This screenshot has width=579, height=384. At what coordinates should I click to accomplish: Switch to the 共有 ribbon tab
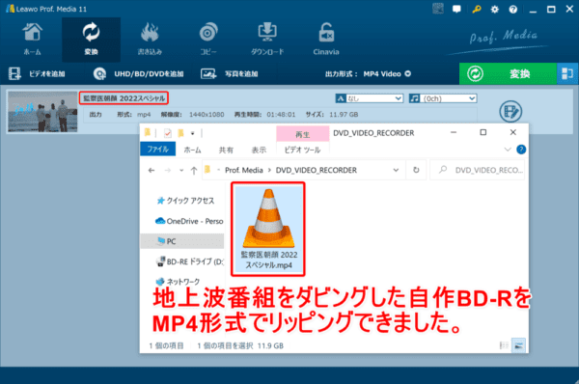click(x=226, y=150)
